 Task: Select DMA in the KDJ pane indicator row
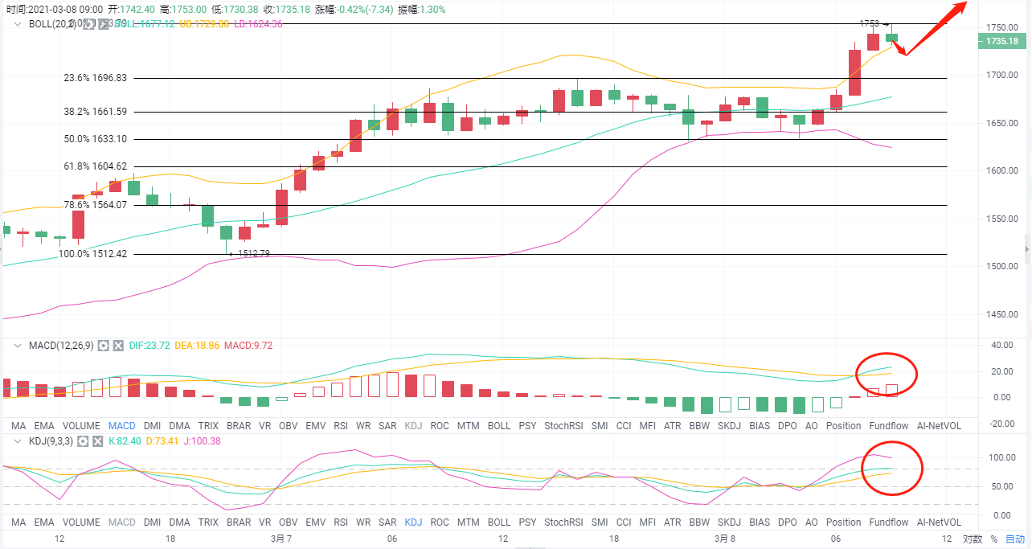click(180, 522)
